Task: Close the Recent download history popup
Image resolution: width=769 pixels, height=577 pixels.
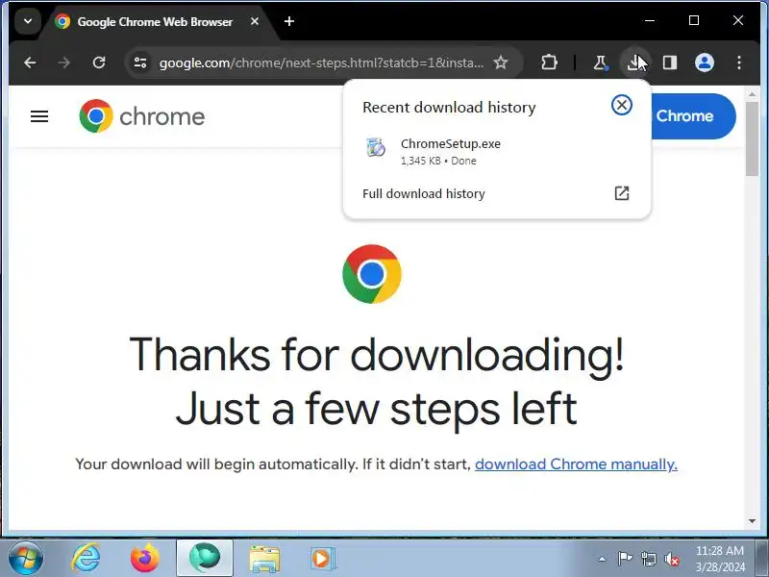Action: (x=621, y=105)
